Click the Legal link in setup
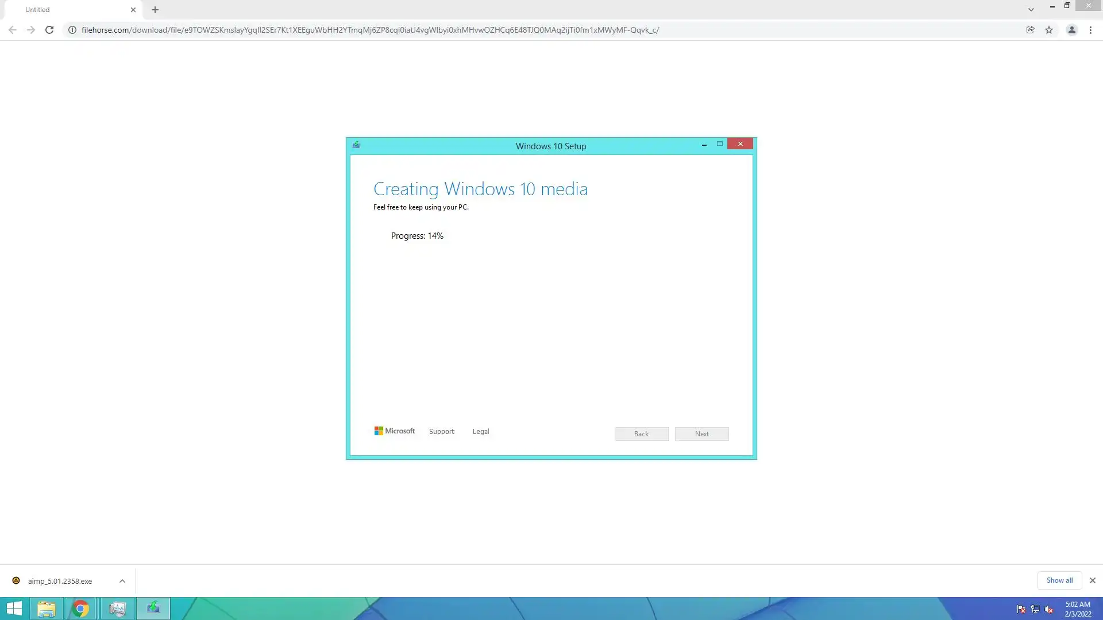The width and height of the screenshot is (1103, 620). tap(481, 432)
